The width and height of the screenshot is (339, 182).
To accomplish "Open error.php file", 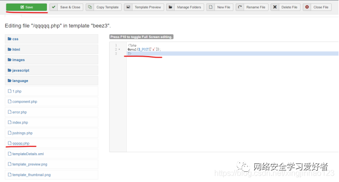I will 51,112.
